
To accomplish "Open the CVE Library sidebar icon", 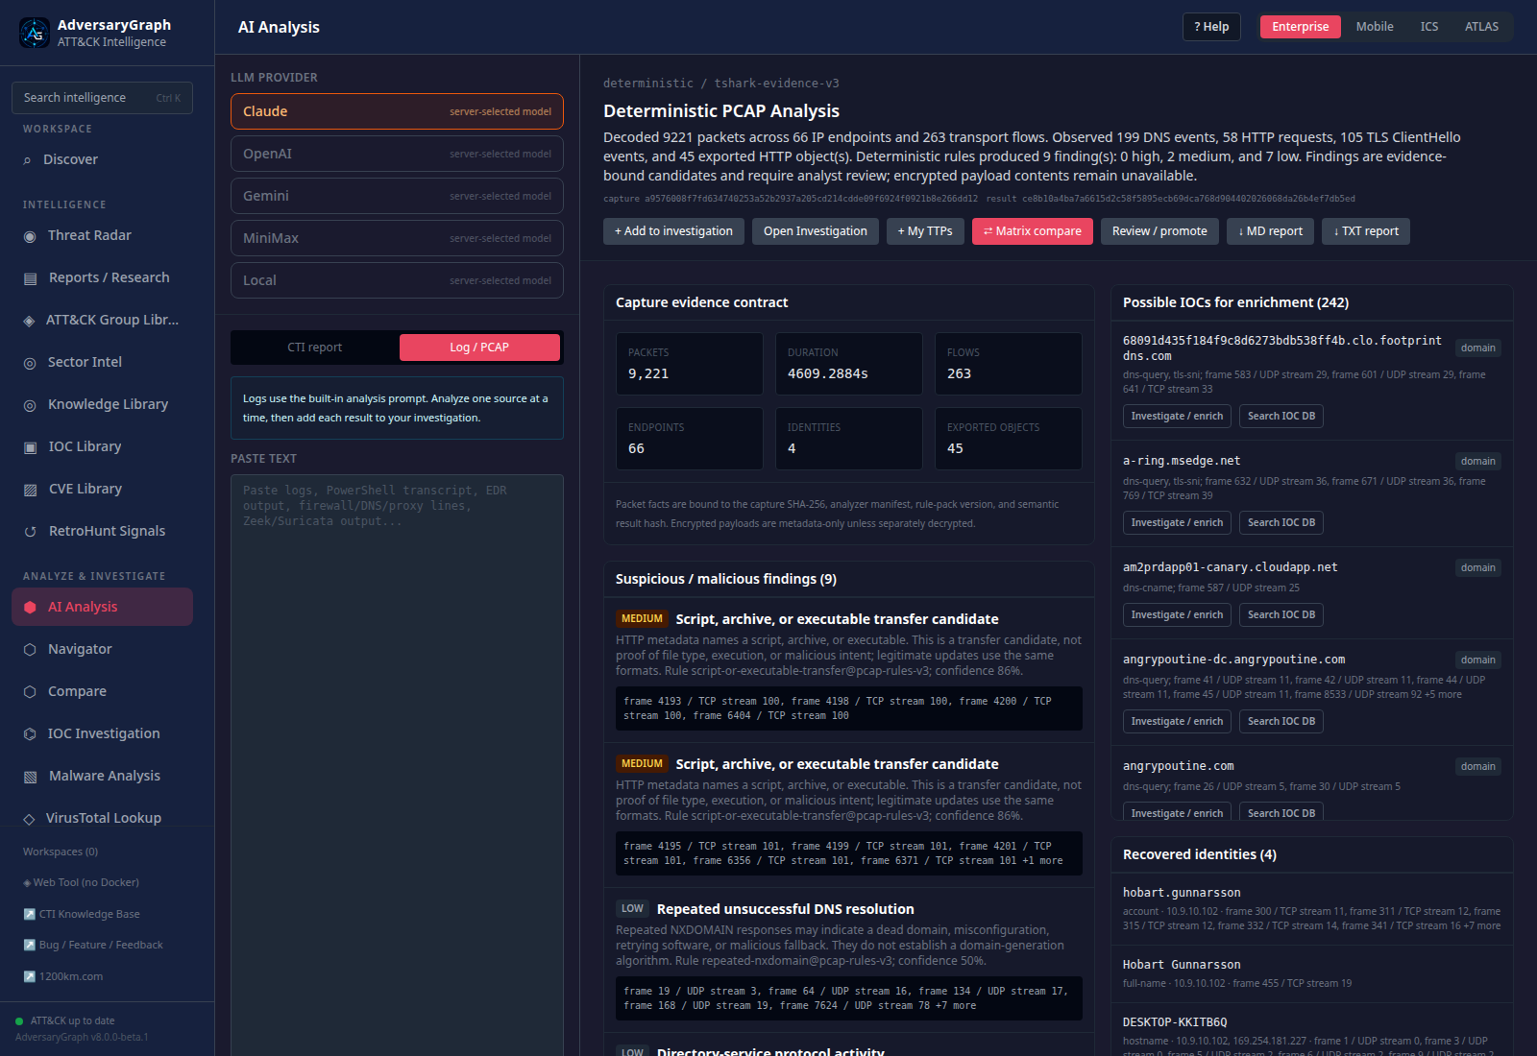I will 30,490.
